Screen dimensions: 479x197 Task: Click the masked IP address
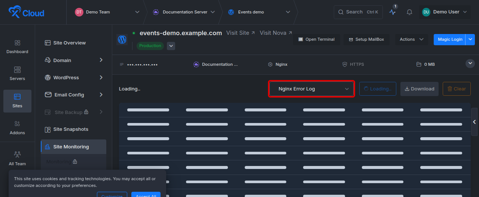[142, 65]
